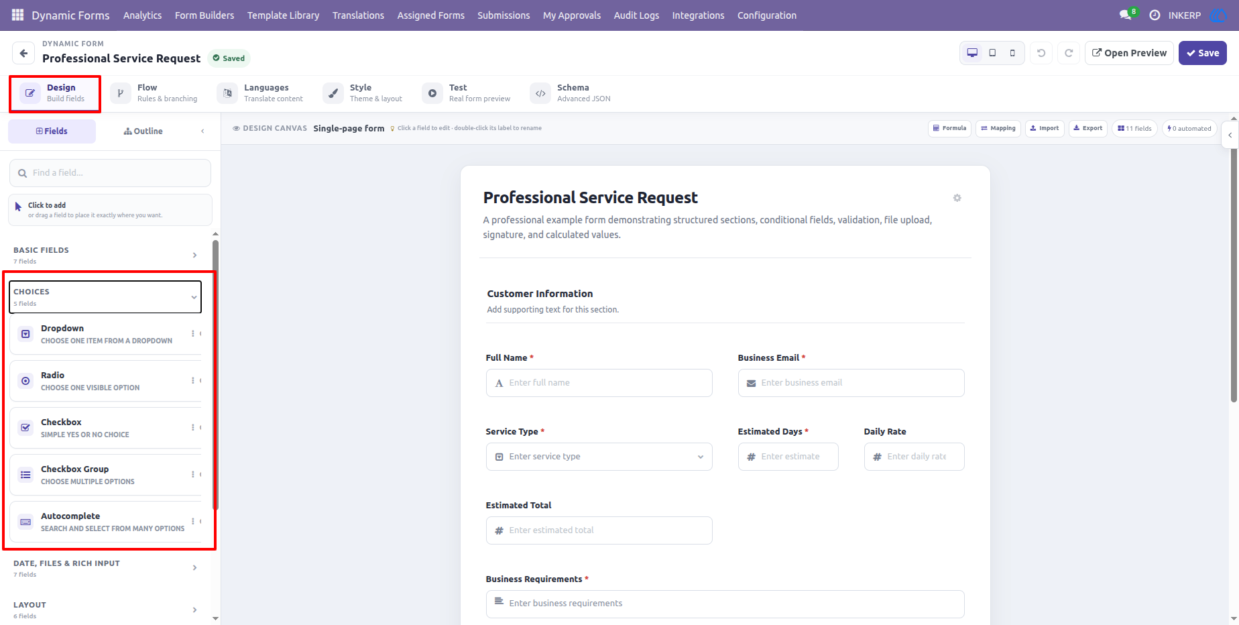Screen dimensions: 1239x625
Task: Undo the last change
Action: click(1041, 53)
